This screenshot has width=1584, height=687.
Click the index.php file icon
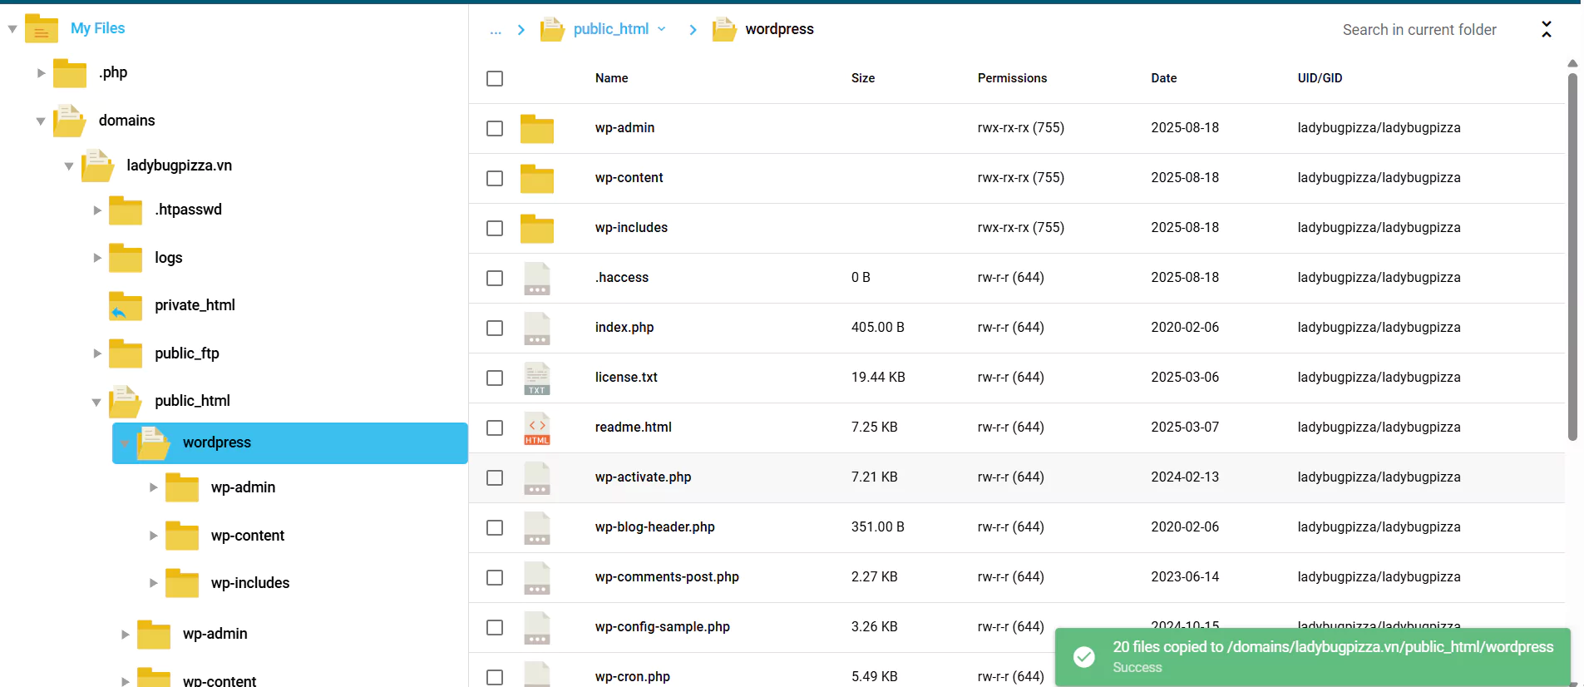point(537,329)
